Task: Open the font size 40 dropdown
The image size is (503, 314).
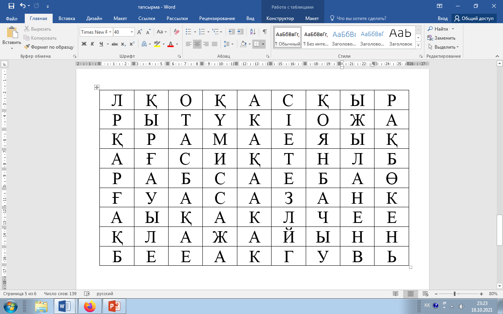Action: (132, 32)
